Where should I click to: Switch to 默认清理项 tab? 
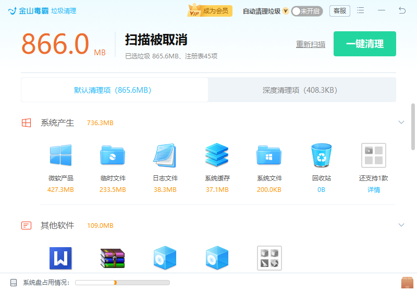pyautogui.click(x=115, y=90)
